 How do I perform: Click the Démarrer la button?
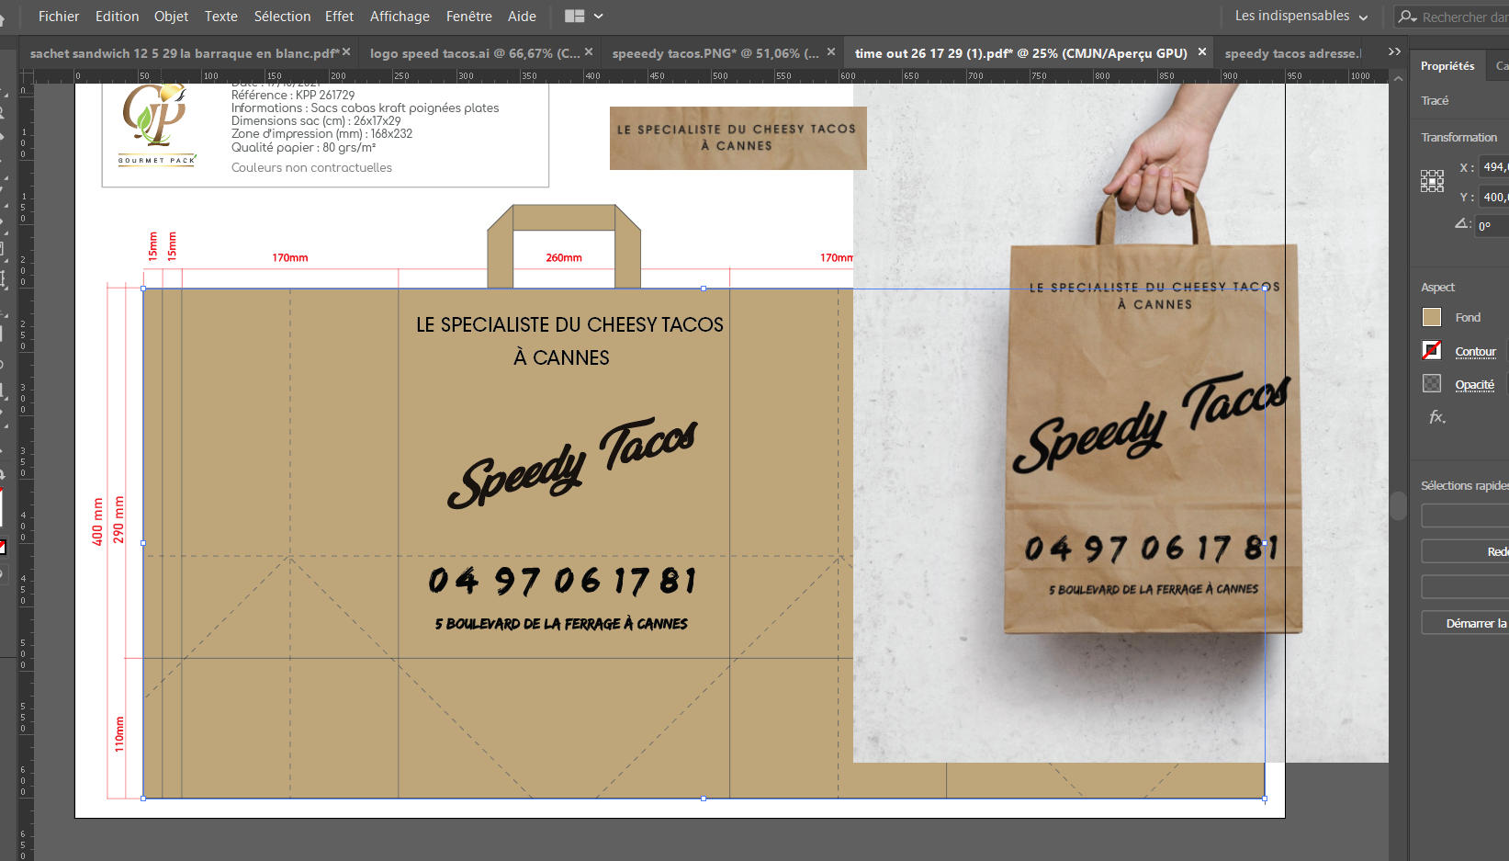point(1466,623)
